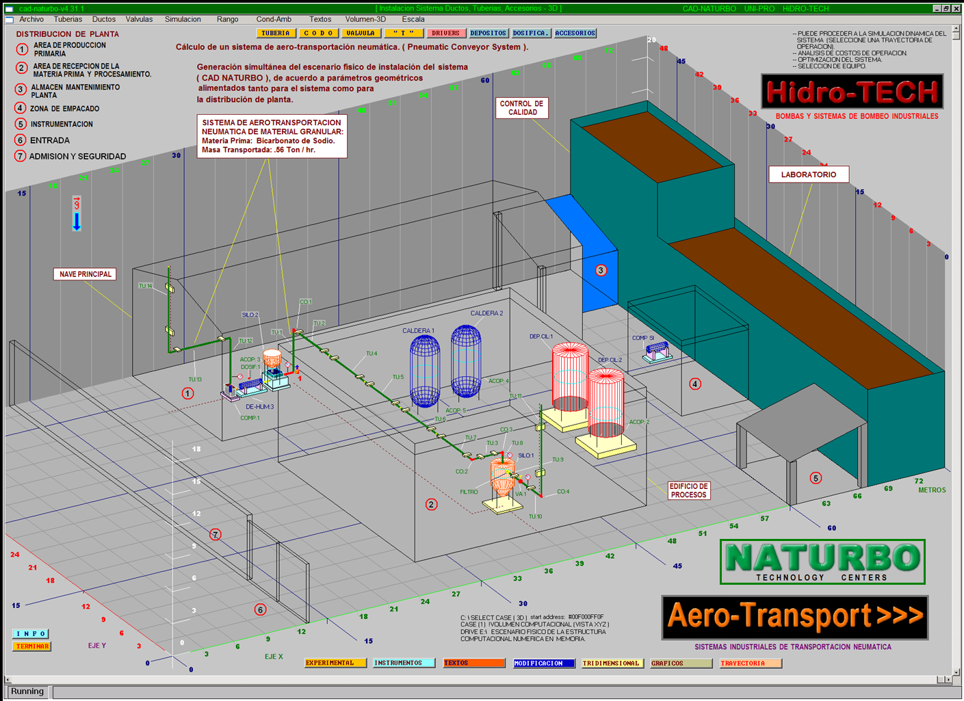Open the Valvulas menu

[139, 19]
